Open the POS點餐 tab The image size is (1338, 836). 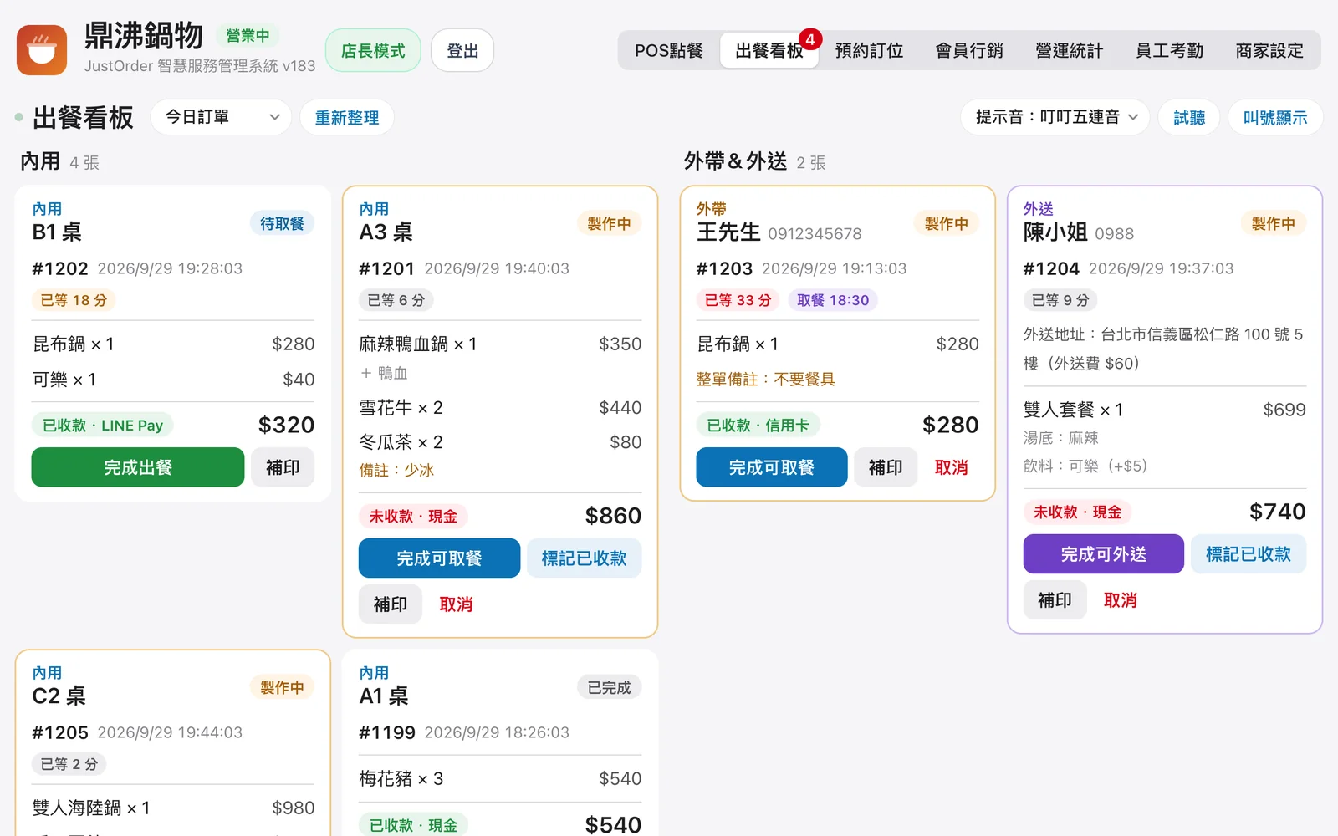[669, 50]
